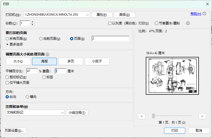Image resolution: width=212 pixels, height=138 pixels.
Task: Switch to the 多页 mode
Action: coord(71,61)
